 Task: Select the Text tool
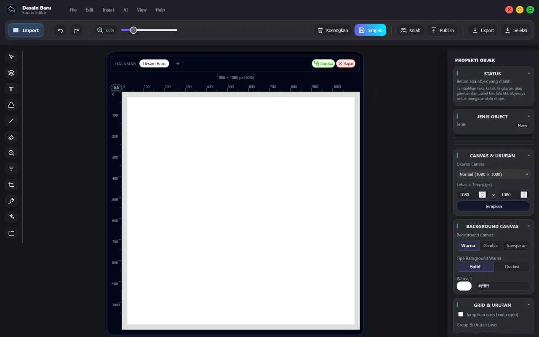(x=11, y=89)
